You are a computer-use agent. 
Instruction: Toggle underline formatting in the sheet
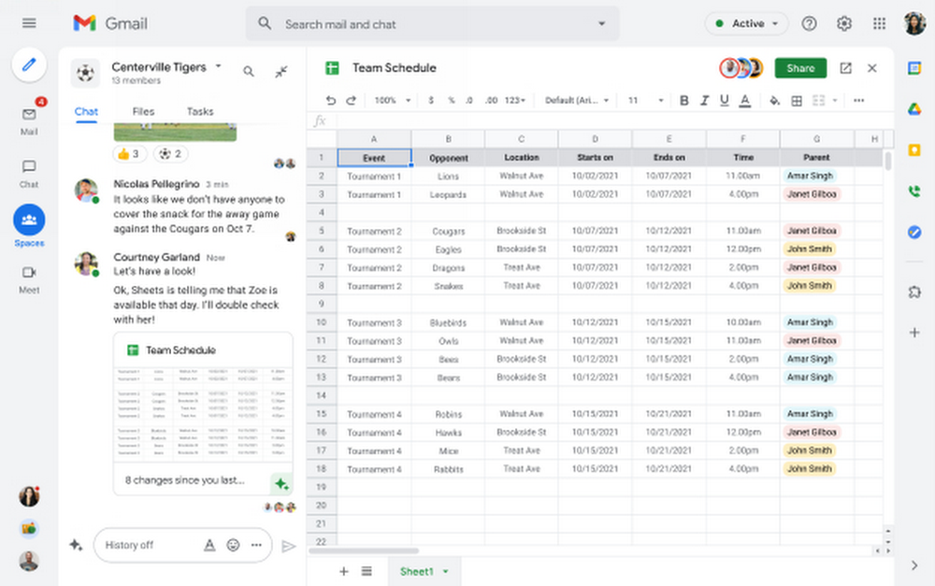point(724,100)
